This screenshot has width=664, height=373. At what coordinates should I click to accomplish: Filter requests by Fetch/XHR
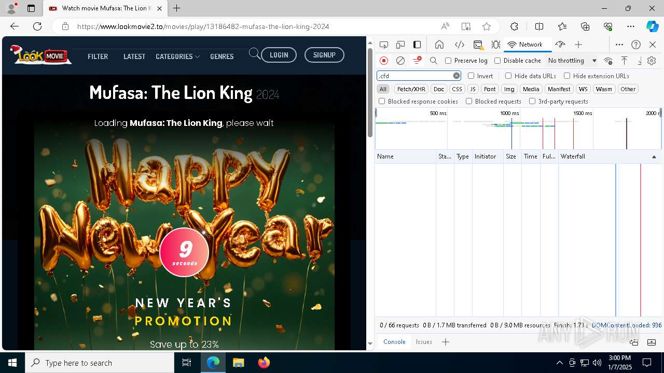[411, 89]
